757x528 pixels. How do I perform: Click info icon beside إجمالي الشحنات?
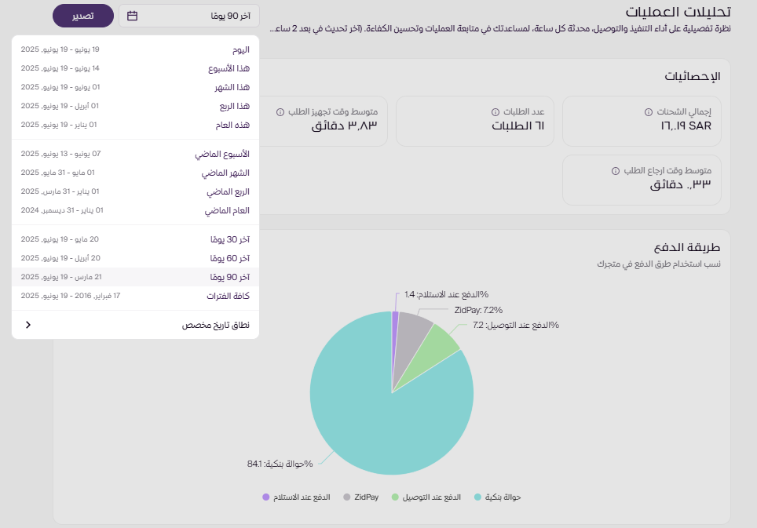[x=648, y=112]
